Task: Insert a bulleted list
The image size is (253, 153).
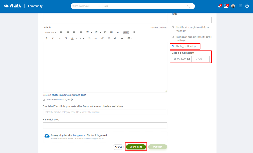Action: pyautogui.click(x=87, y=32)
